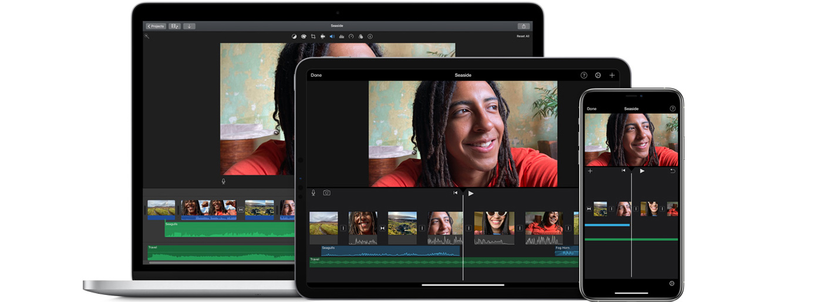Click the blue volume speaker icon
Screen dimensions: 822x302
click(332, 36)
